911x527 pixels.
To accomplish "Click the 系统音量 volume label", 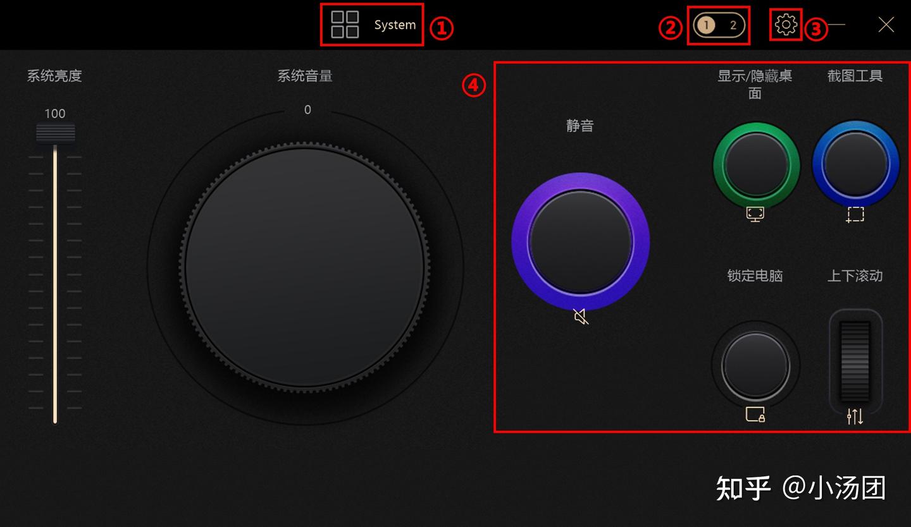I will point(306,76).
